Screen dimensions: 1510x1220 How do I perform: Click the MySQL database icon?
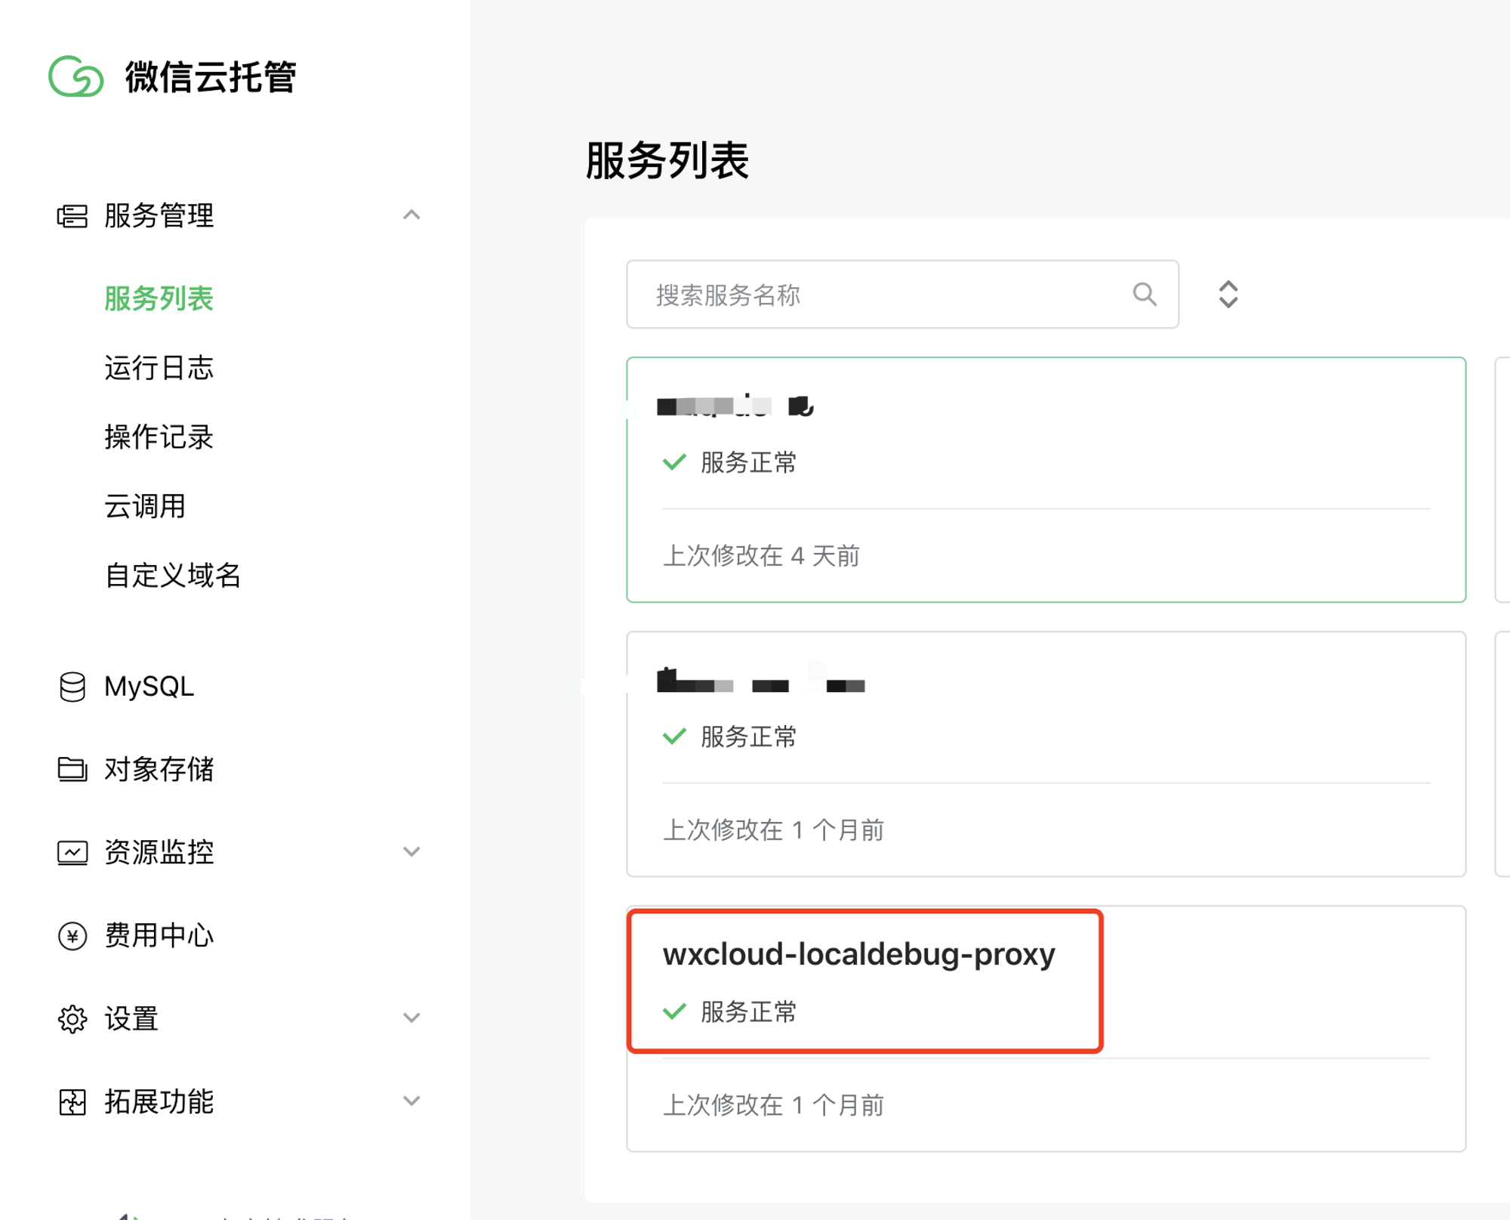coord(72,687)
